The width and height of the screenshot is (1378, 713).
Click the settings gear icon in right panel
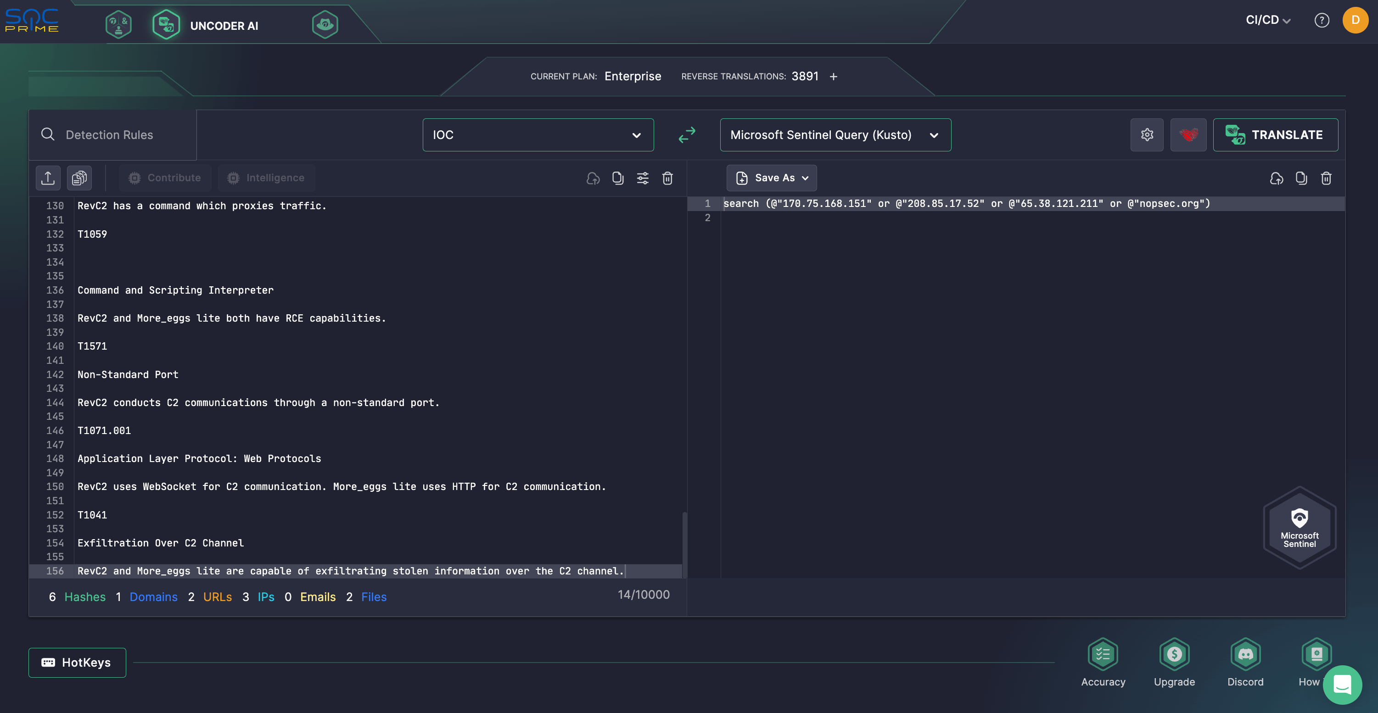tap(1147, 134)
